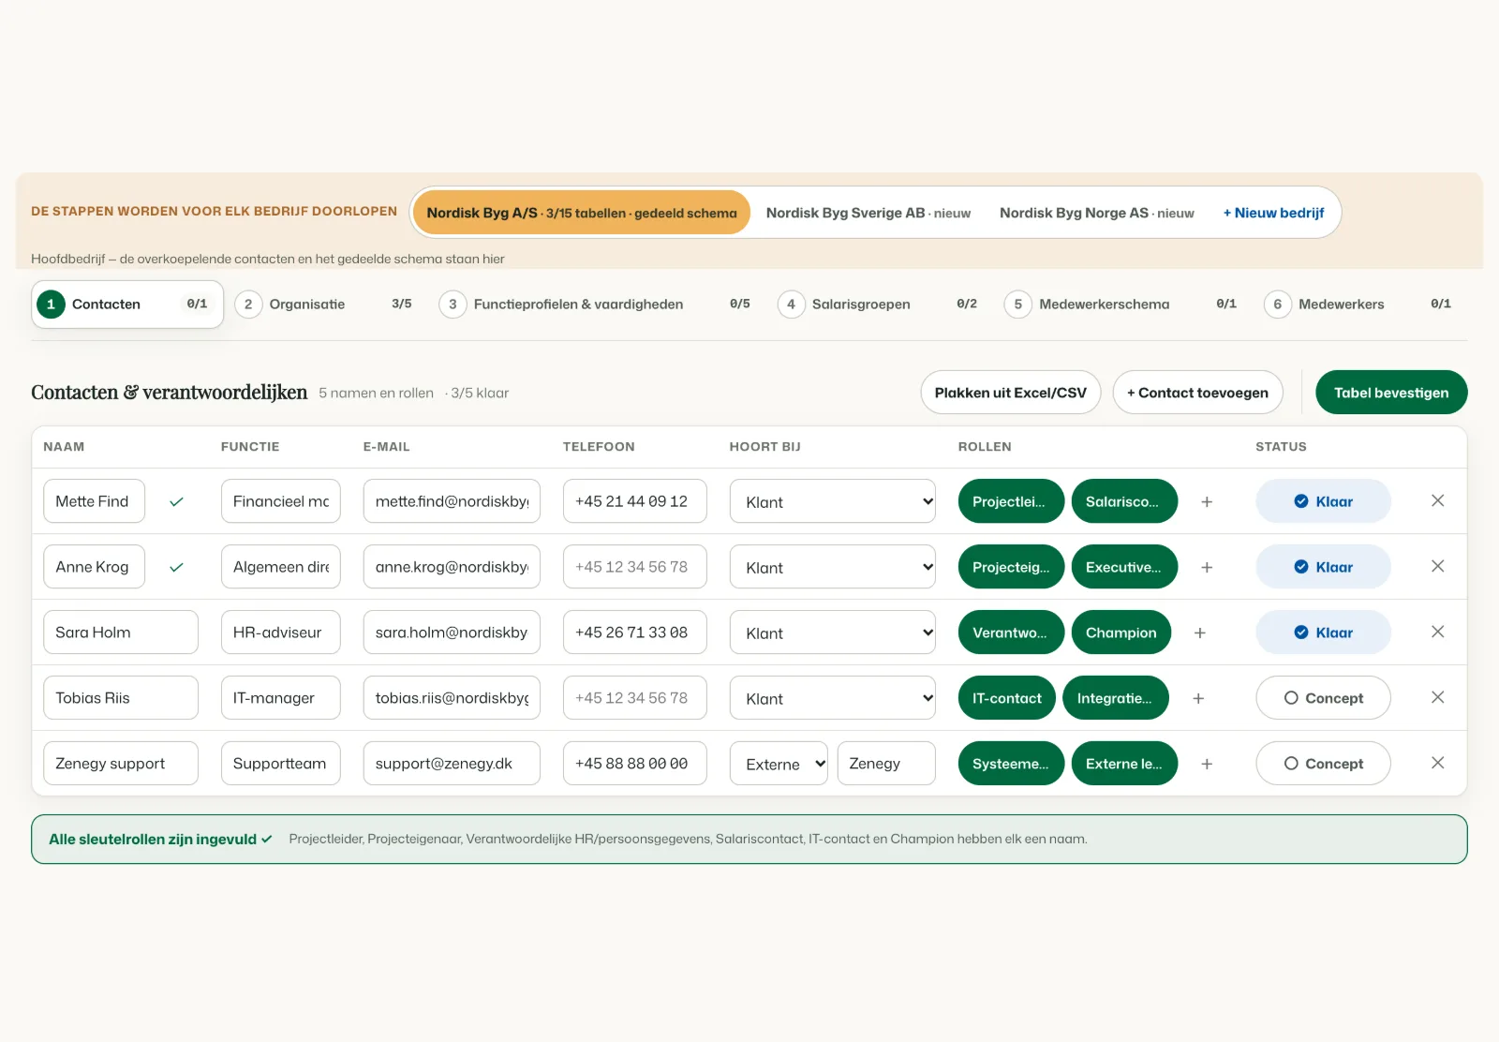This screenshot has height=1042, width=1499.
Task: Go to step 6 Medewerkers
Action: (1360, 305)
